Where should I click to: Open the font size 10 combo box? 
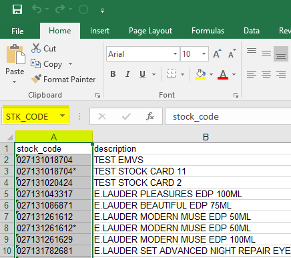click(194, 54)
